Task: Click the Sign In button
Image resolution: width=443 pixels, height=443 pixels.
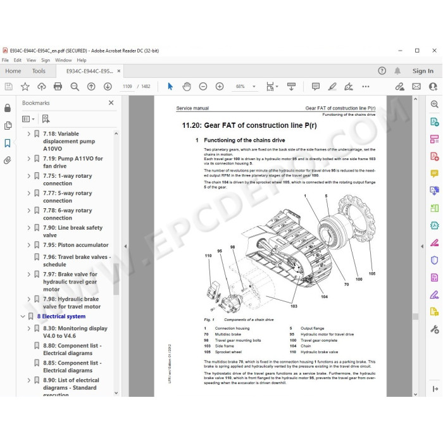Action: [423, 71]
